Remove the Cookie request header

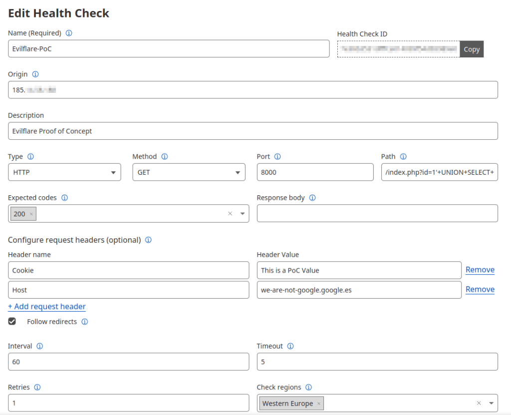pos(480,270)
